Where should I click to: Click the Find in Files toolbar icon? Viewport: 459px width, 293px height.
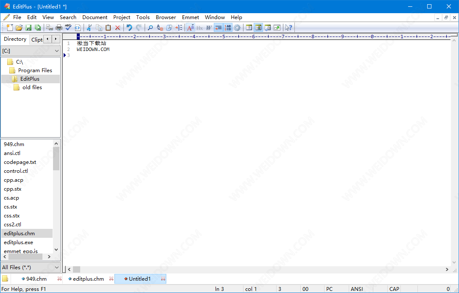(x=169, y=28)
